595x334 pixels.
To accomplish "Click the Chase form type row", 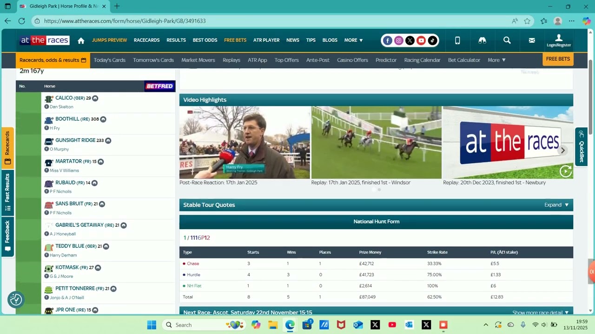I will tap(376, 263).
